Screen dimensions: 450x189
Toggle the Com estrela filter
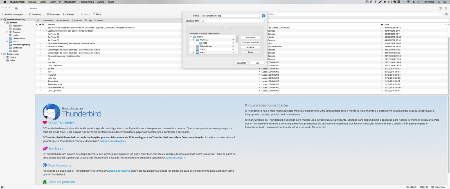(63, 20)
